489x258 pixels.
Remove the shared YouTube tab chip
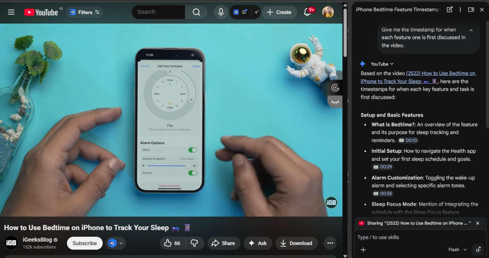478,223
